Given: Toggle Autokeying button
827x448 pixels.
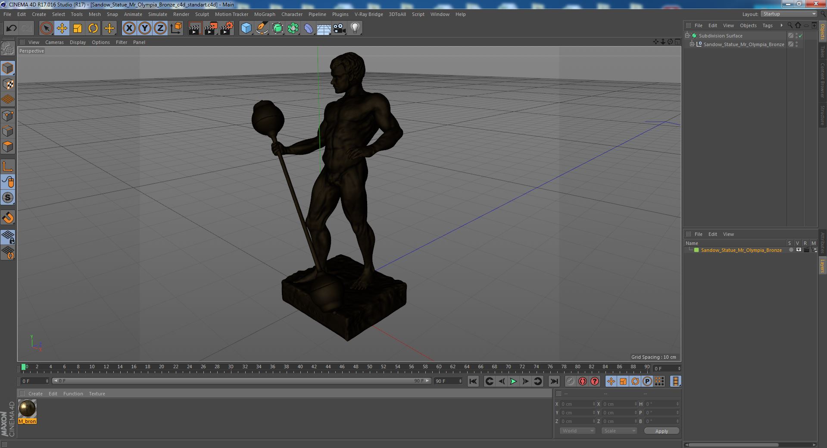Looking at the screenshot, I should (x=583, y=381).
